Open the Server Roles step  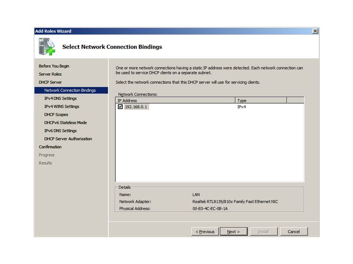pyautogui.click(x=50, y=74)
